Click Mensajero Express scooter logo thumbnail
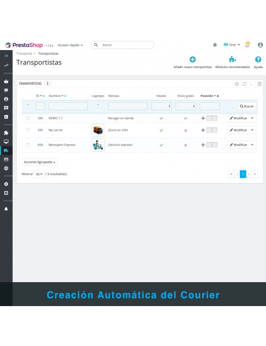 pos(98,145)
